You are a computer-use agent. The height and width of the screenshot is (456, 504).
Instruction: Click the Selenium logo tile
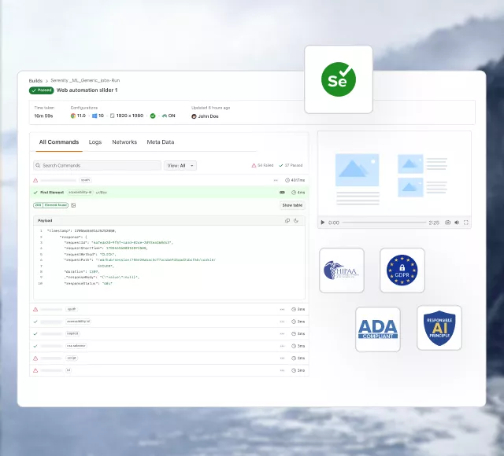[339, 79]
